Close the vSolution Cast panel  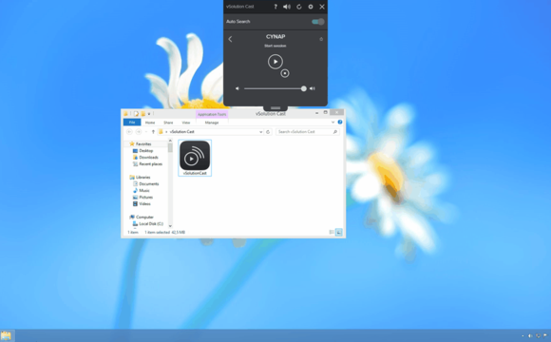click(322, 7)
